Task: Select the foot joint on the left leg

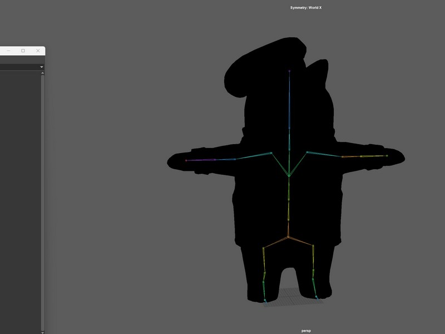Action: (265, 300)
